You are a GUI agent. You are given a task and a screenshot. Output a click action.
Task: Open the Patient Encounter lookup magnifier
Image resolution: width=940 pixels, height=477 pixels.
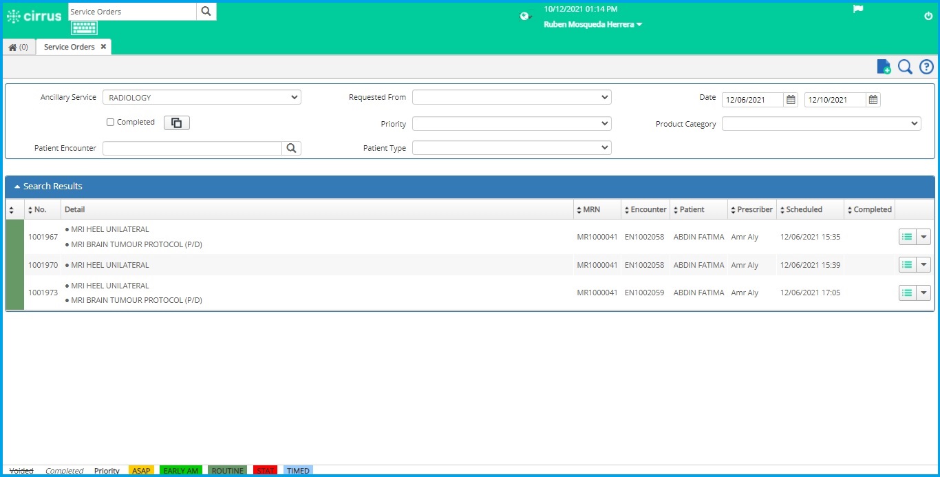coord(290,147)
